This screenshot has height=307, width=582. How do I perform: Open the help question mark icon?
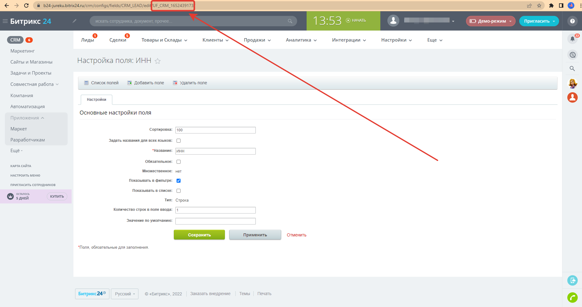coord(572,21)
